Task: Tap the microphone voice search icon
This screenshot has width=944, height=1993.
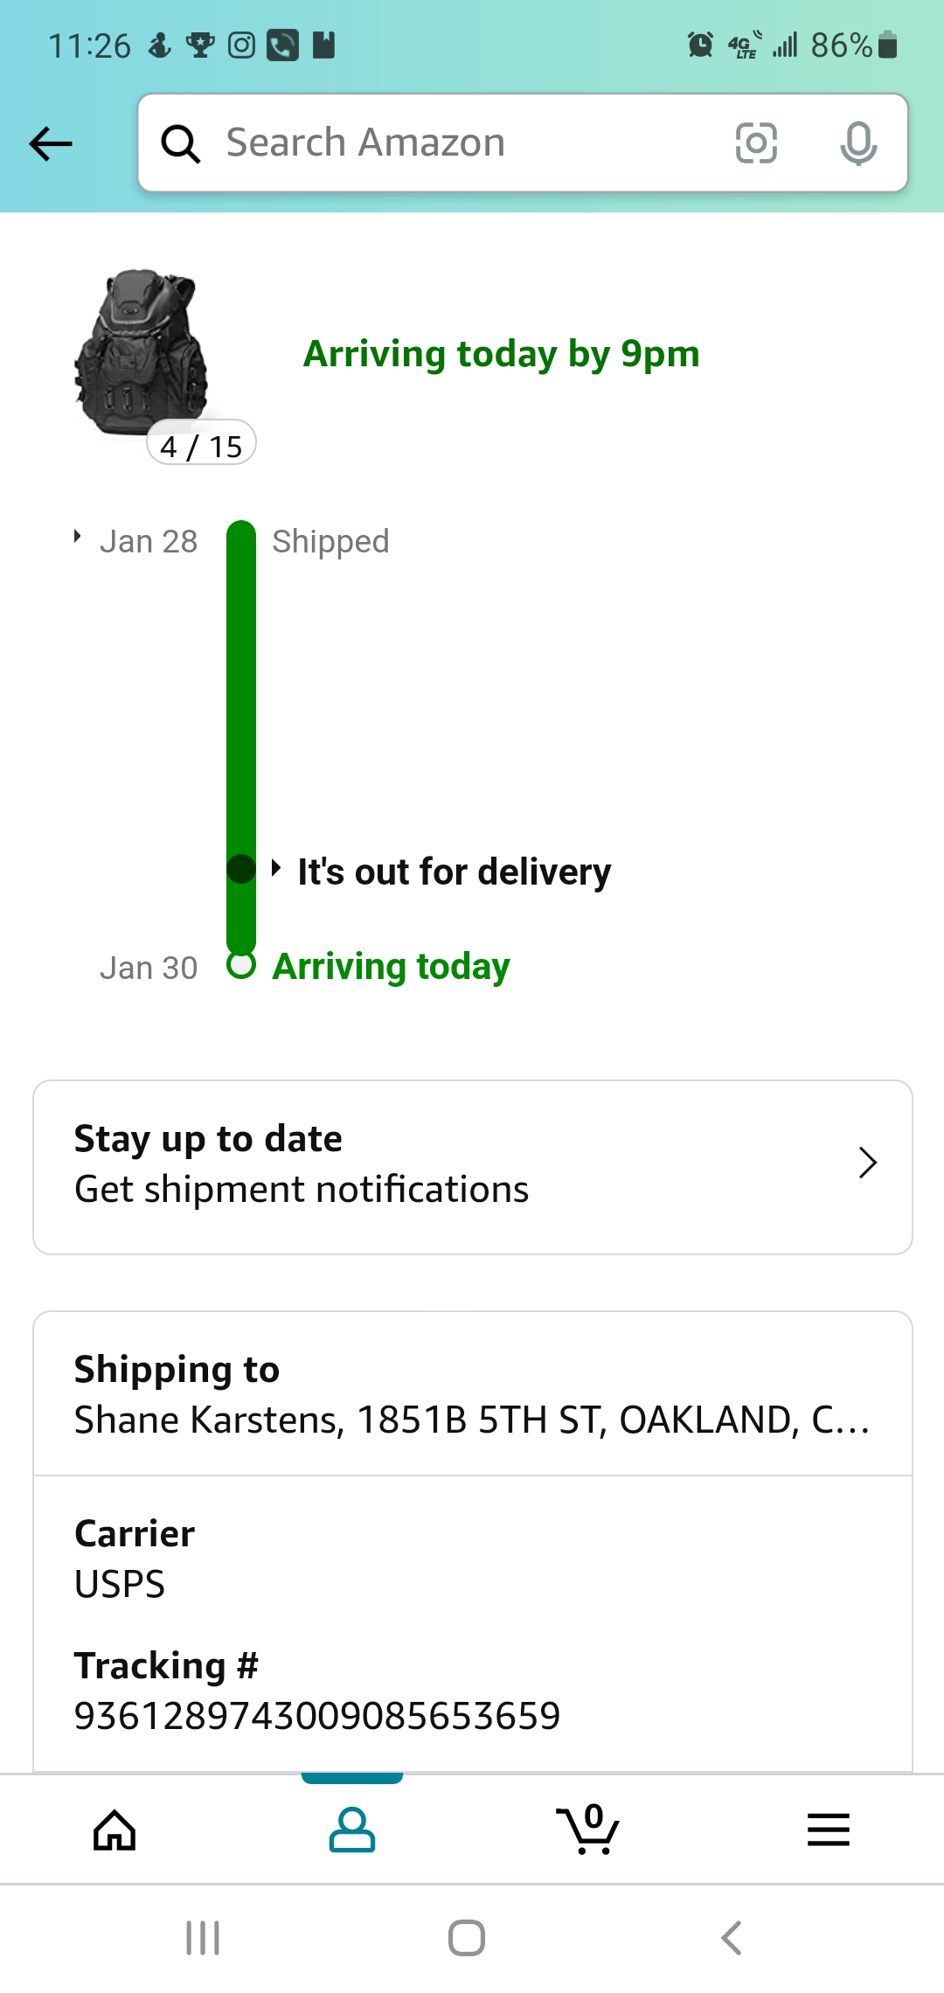Action: (858, 143)
